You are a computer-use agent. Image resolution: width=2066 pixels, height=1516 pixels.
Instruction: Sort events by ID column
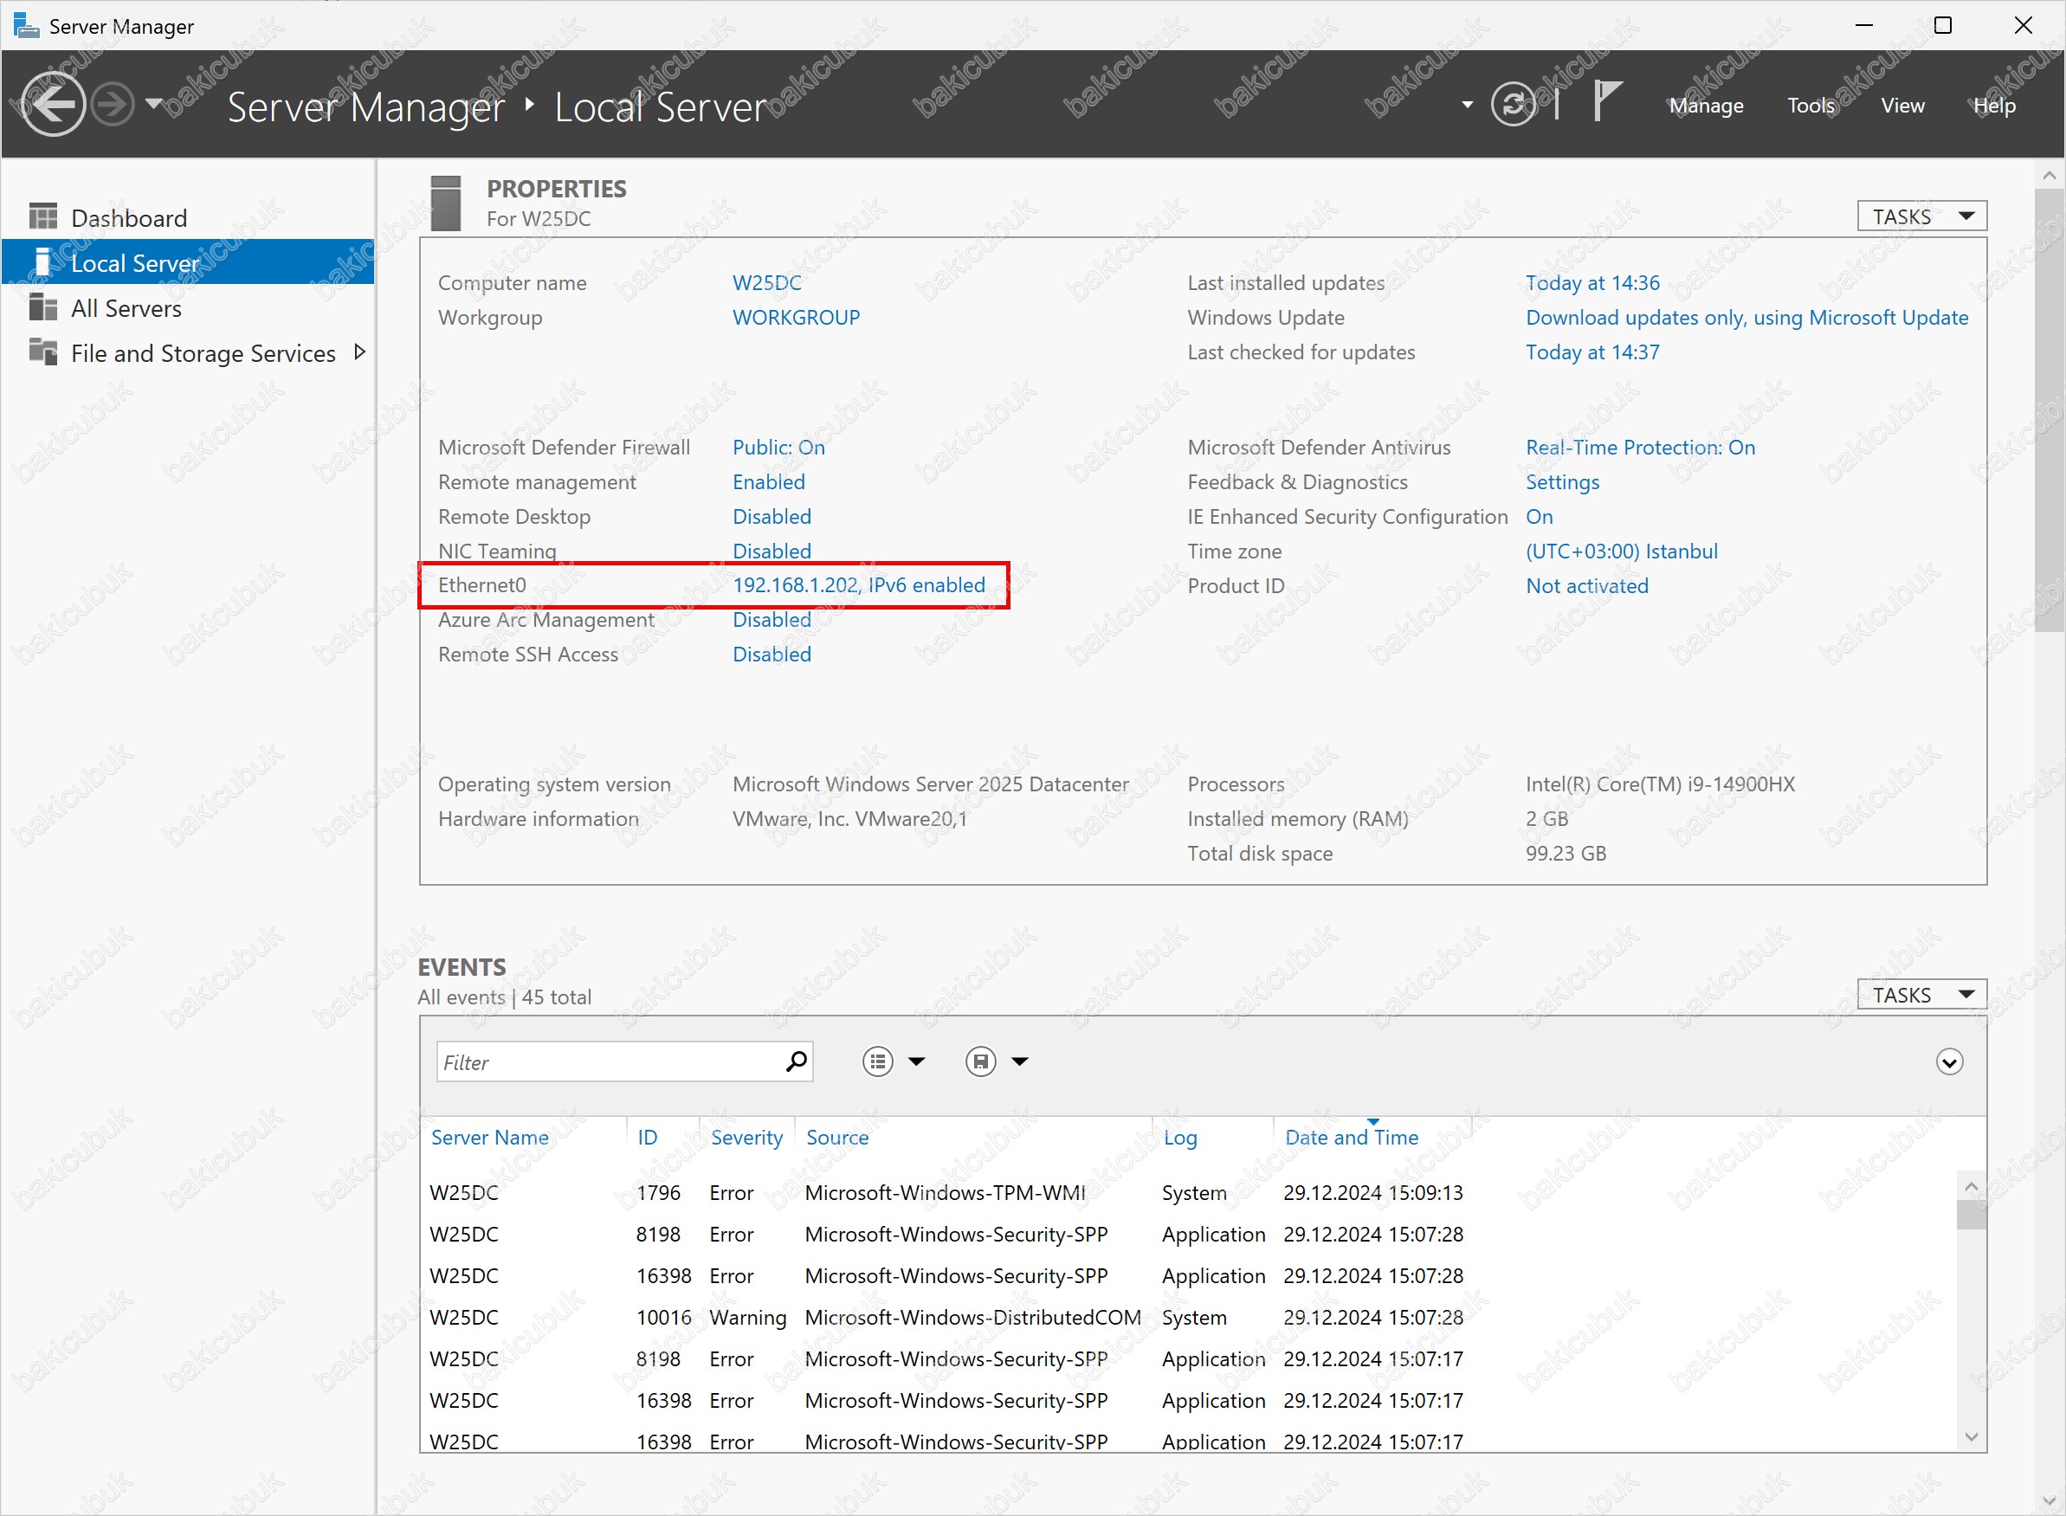pyautogui.click(x=648, y=1137)
